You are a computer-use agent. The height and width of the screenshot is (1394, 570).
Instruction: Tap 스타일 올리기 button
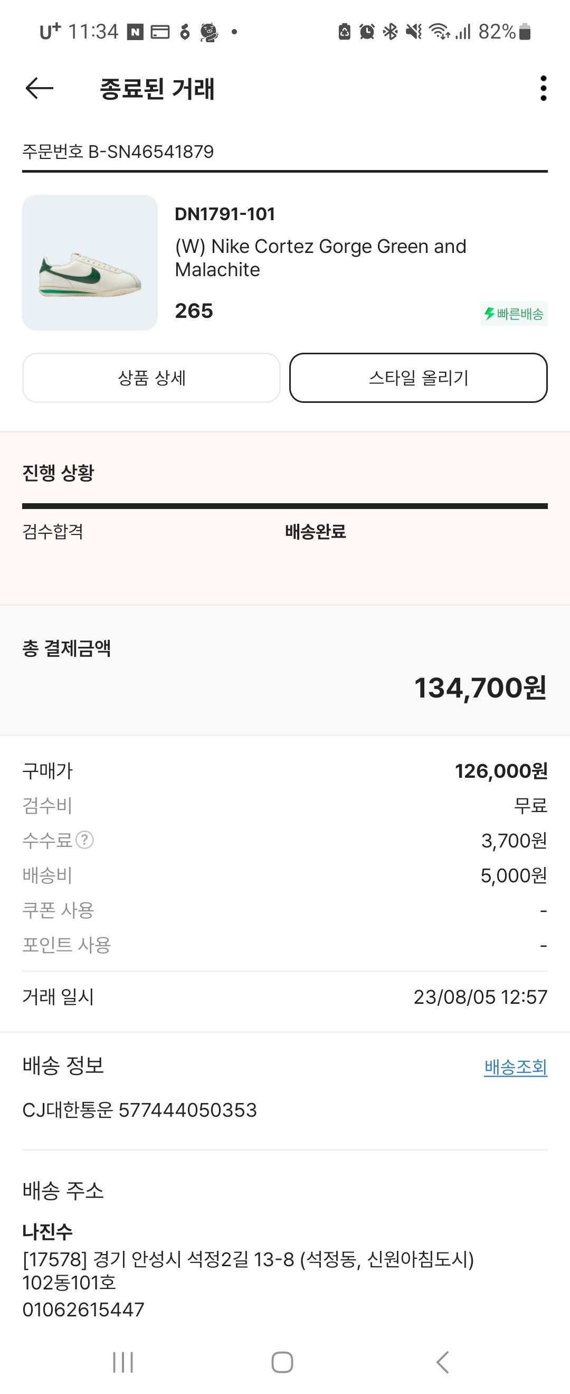point(418,378)
